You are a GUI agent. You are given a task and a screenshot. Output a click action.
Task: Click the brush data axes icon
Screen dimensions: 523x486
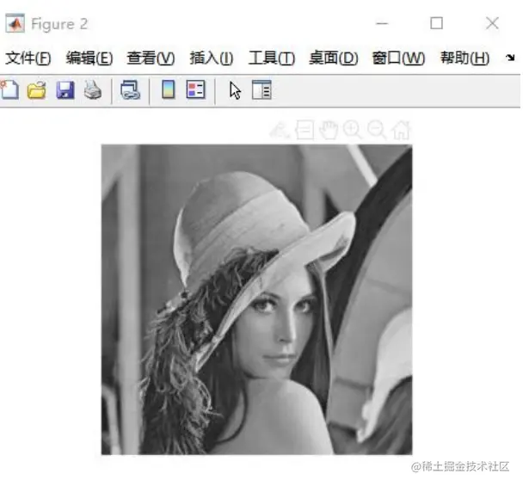279,130
